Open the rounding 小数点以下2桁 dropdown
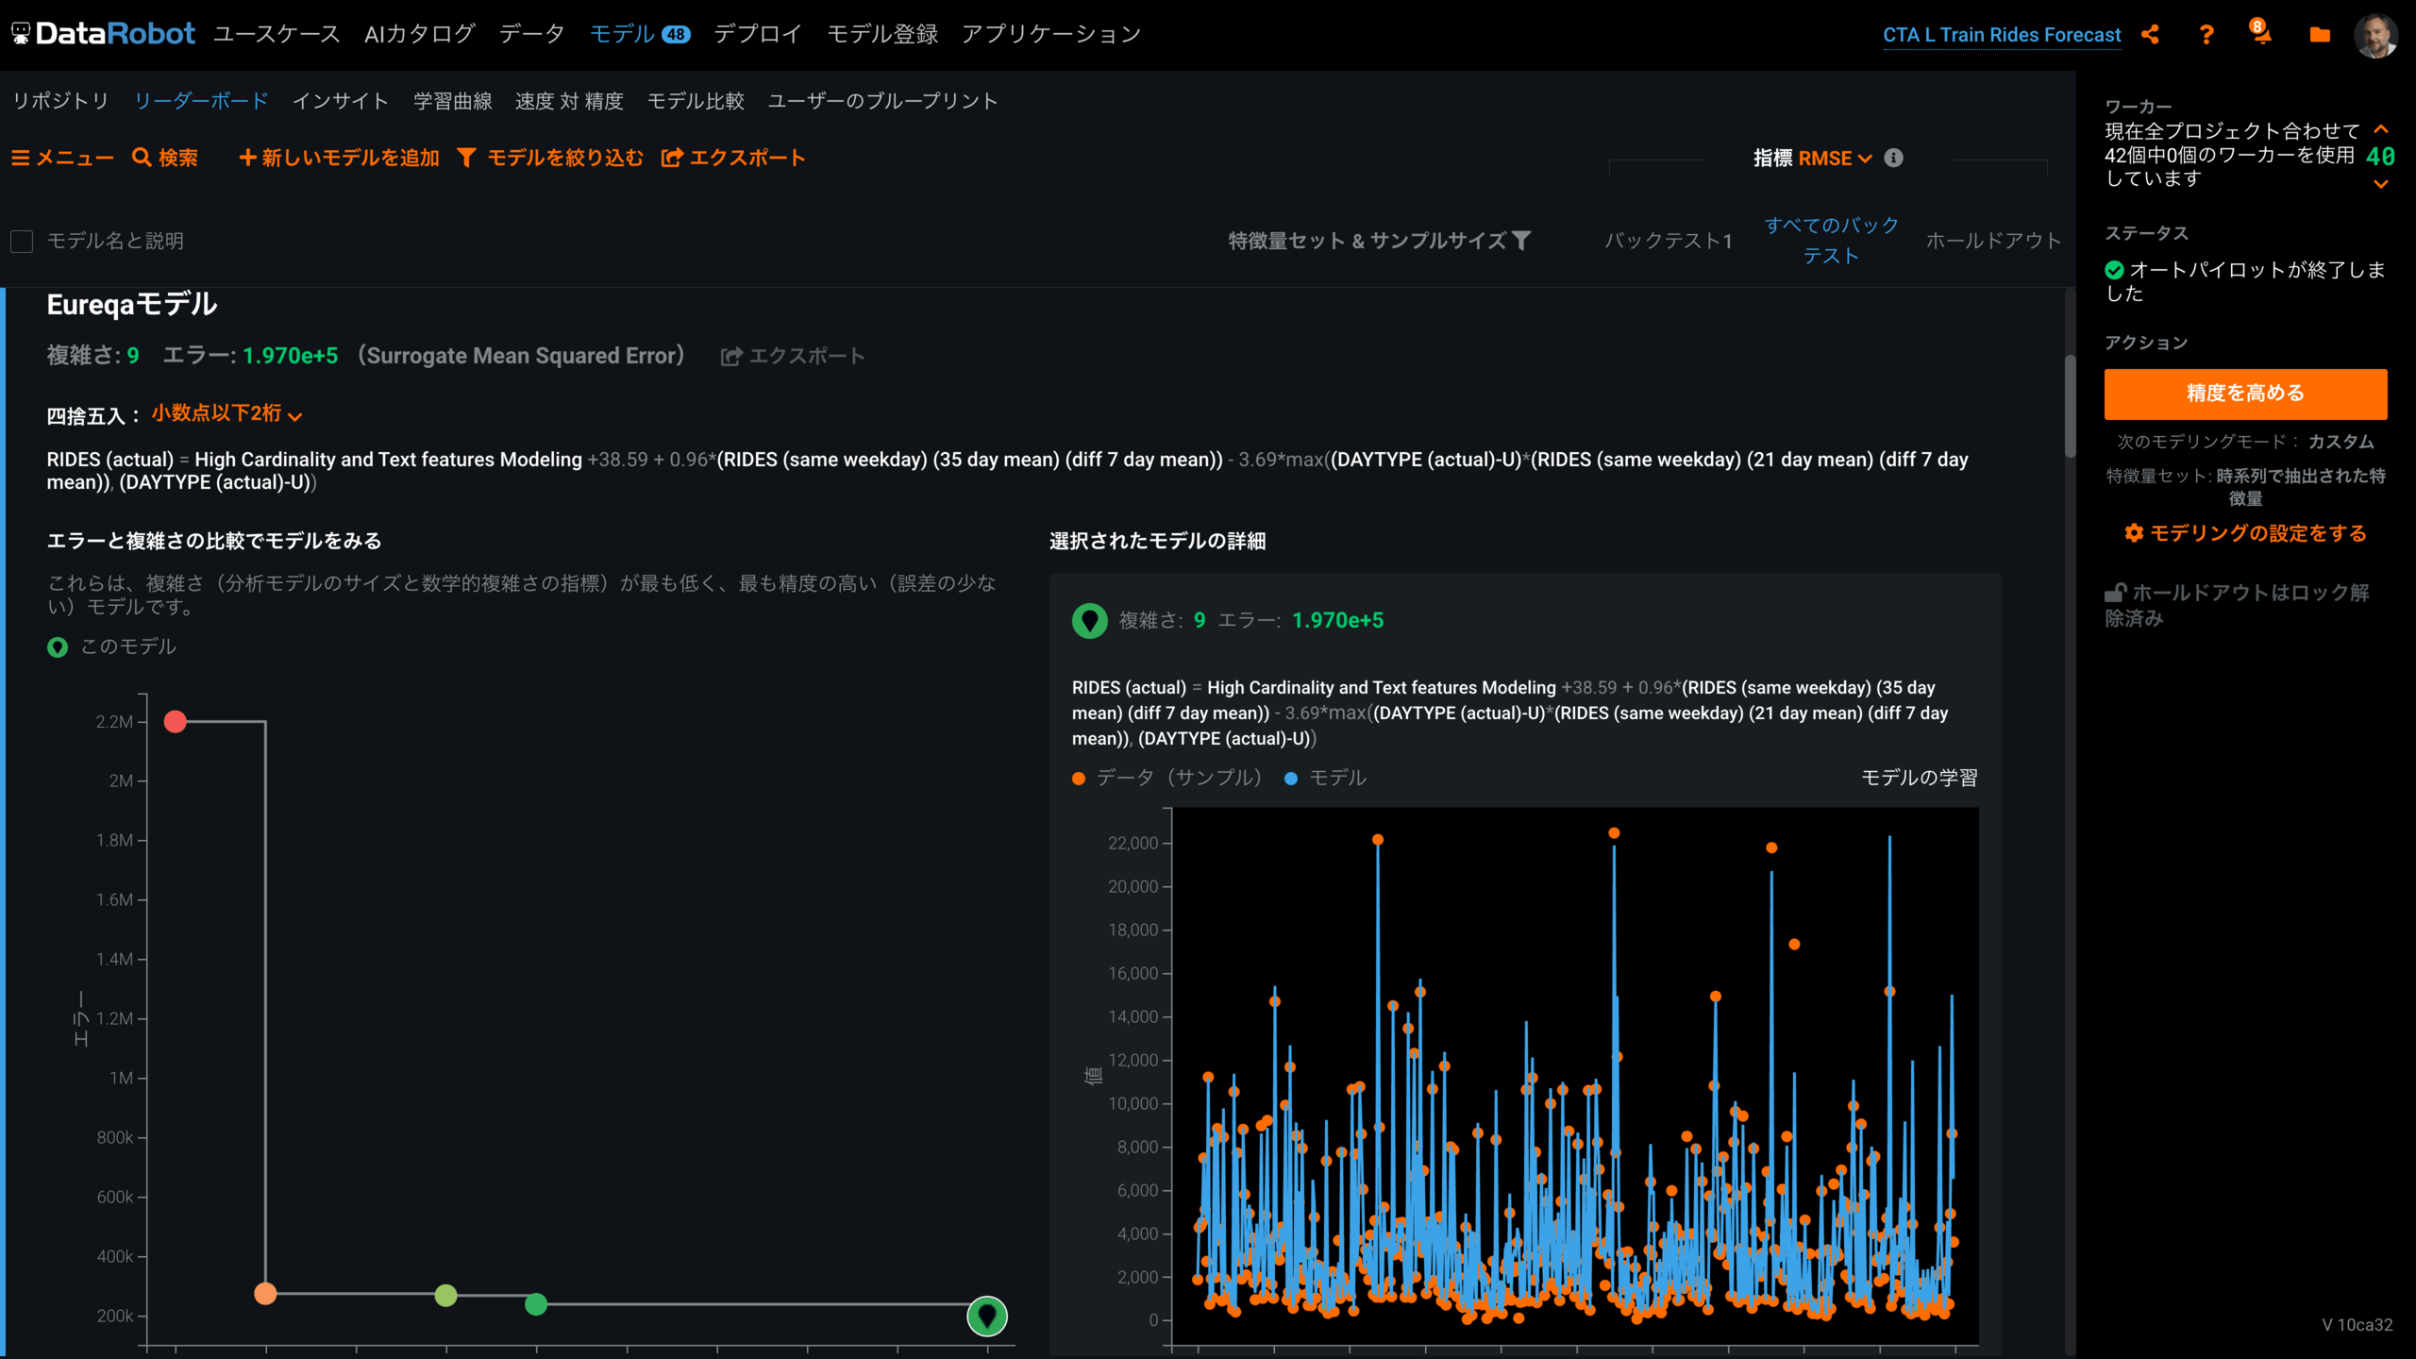Image resolution: width=2416 pixels, height=1359 pixels. tap(226, 414)
